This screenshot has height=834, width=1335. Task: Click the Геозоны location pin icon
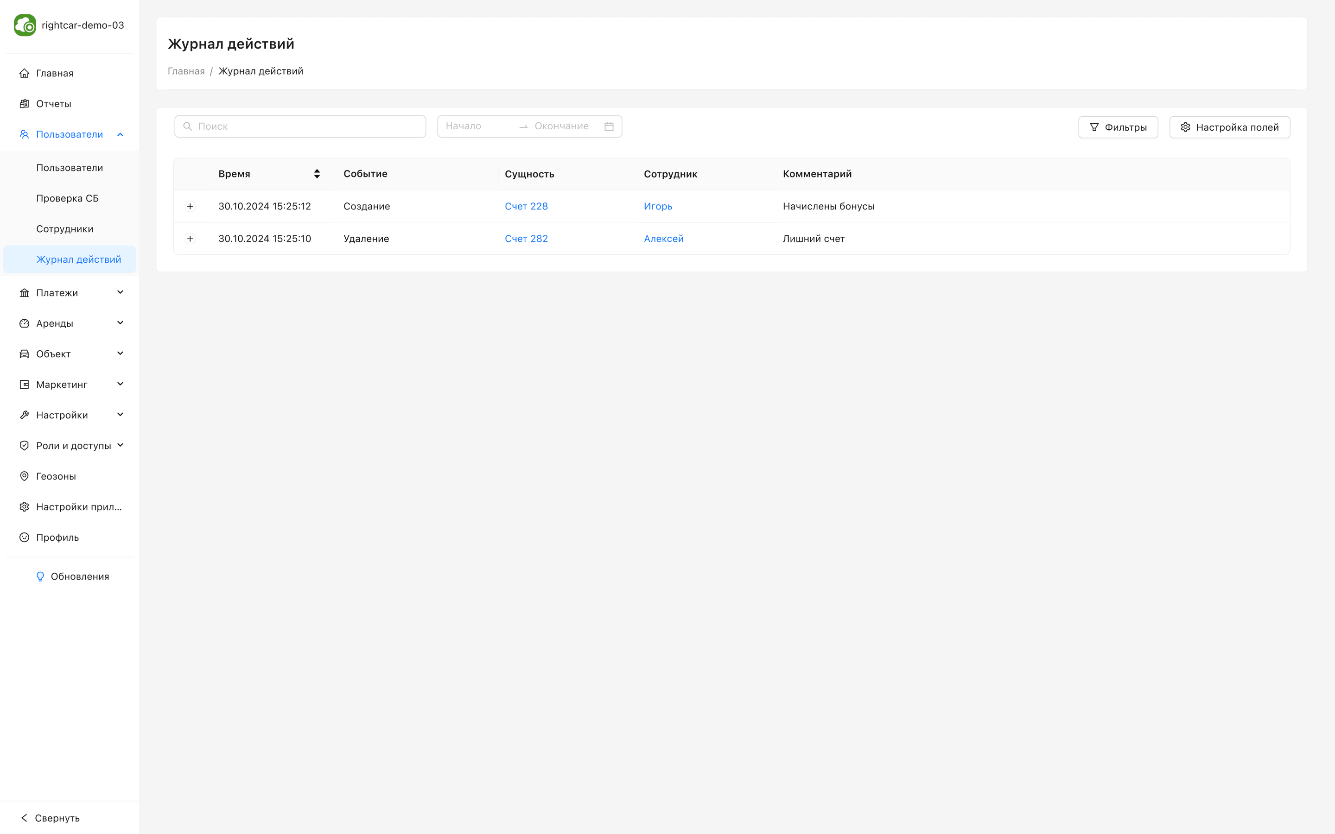tap(24, 476)
